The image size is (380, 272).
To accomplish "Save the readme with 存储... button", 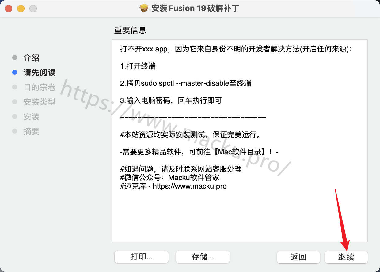I will pyautogui.click(x=203, y=257).
